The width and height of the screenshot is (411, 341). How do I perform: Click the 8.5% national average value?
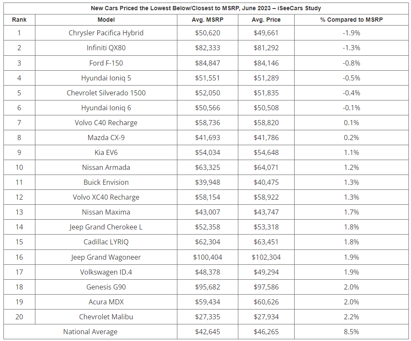click(x=351, y=332)
